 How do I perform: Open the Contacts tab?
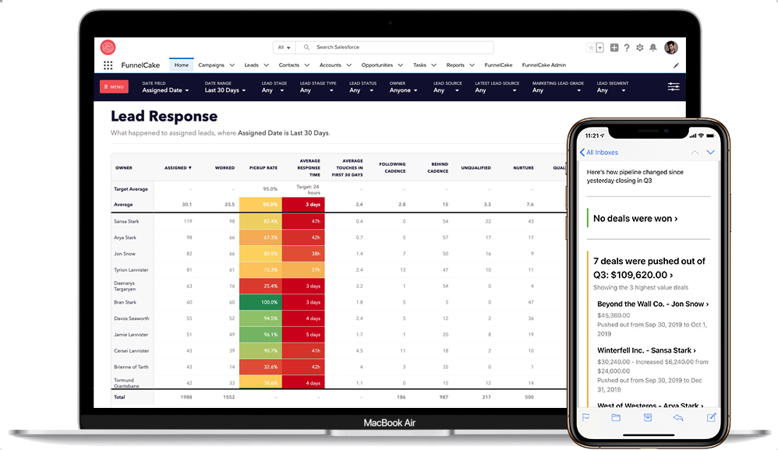click(288, 65)
